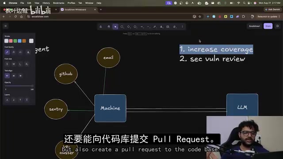Align text to the right
Viewport: 283px width, 159px height.
(20, 76)
